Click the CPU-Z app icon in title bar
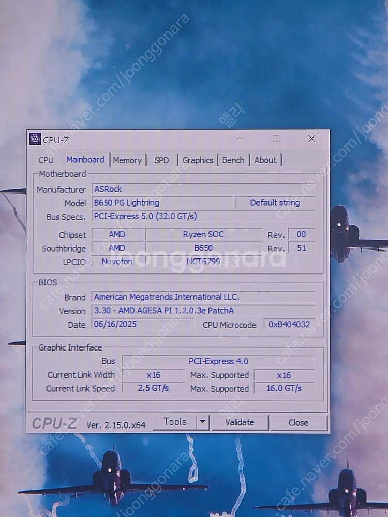This screenshot has width=388, height=517. (35, 139)
